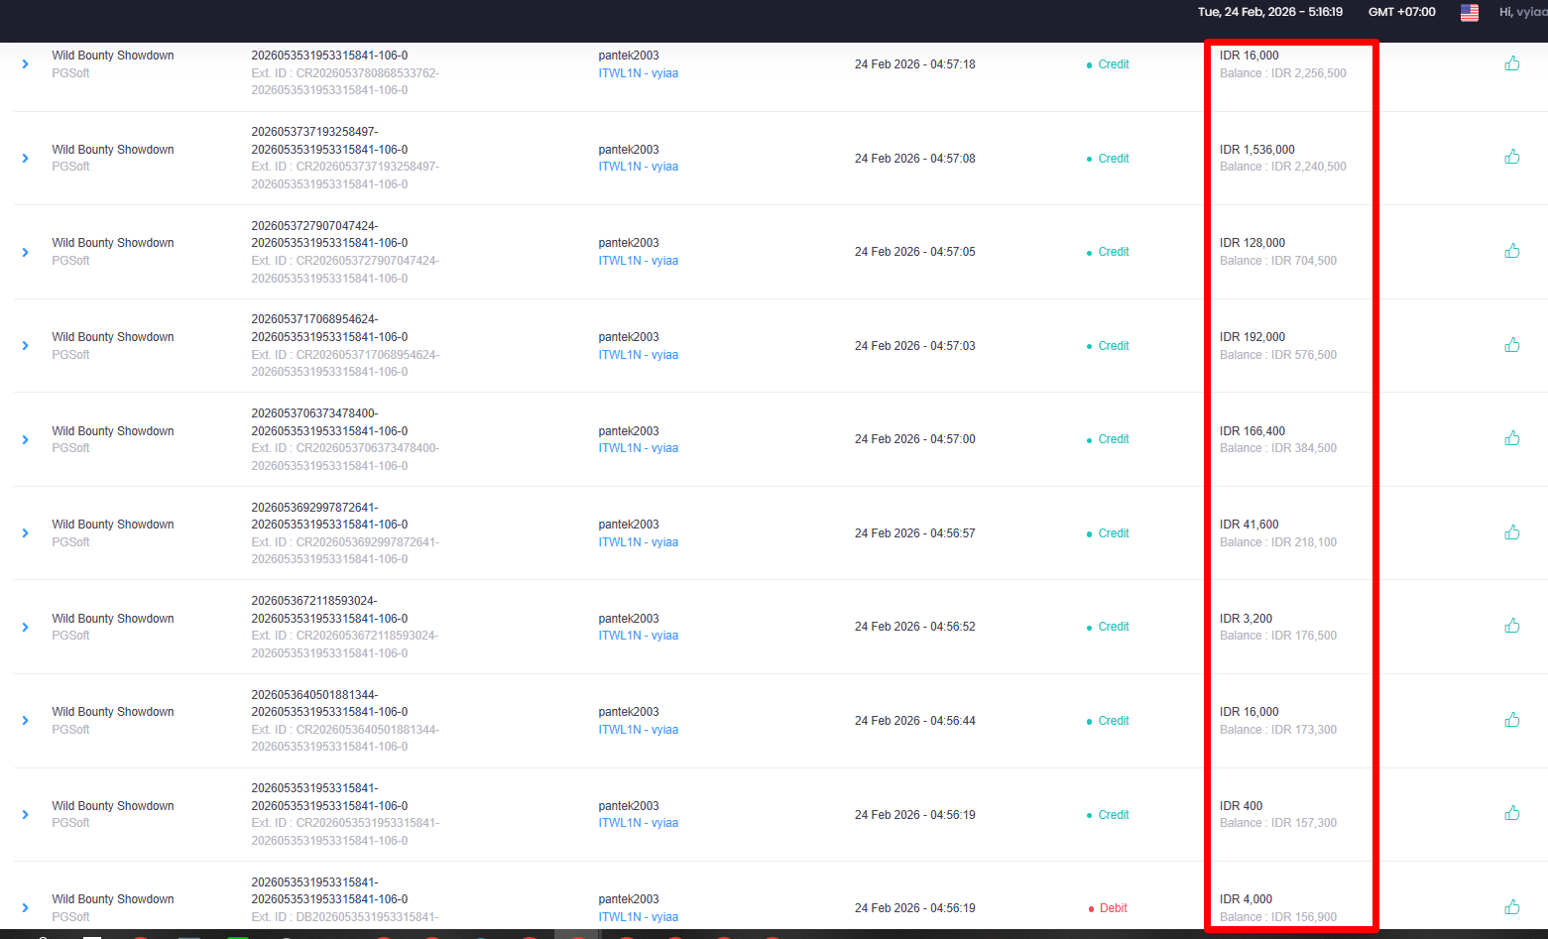Click thumbs-up icon for IDR 192,000 credit
1548x939 pixels.
(x=1512, y=345)
